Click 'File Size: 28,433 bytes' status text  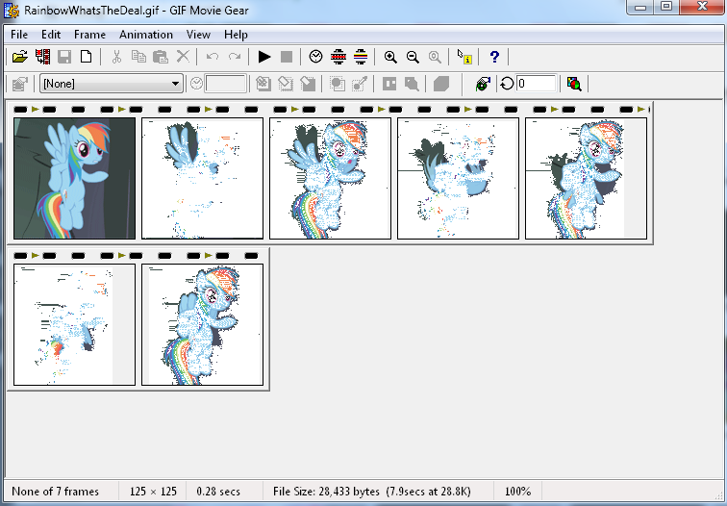coord(326,492)
